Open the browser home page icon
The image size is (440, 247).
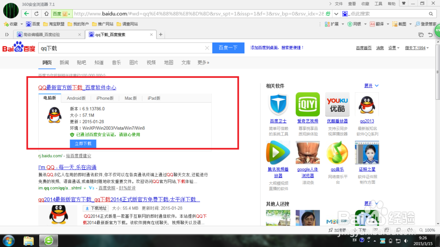(46, 14)
